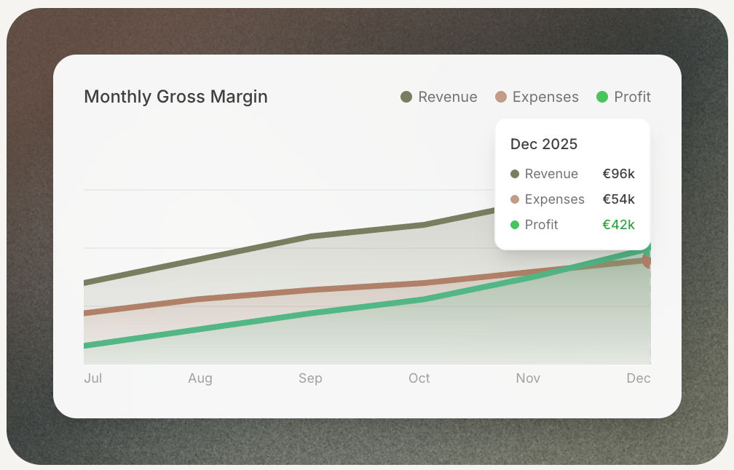Click the green €42k Profit value
The width and height of the screenshot is (734, 470).
[618, 225]
